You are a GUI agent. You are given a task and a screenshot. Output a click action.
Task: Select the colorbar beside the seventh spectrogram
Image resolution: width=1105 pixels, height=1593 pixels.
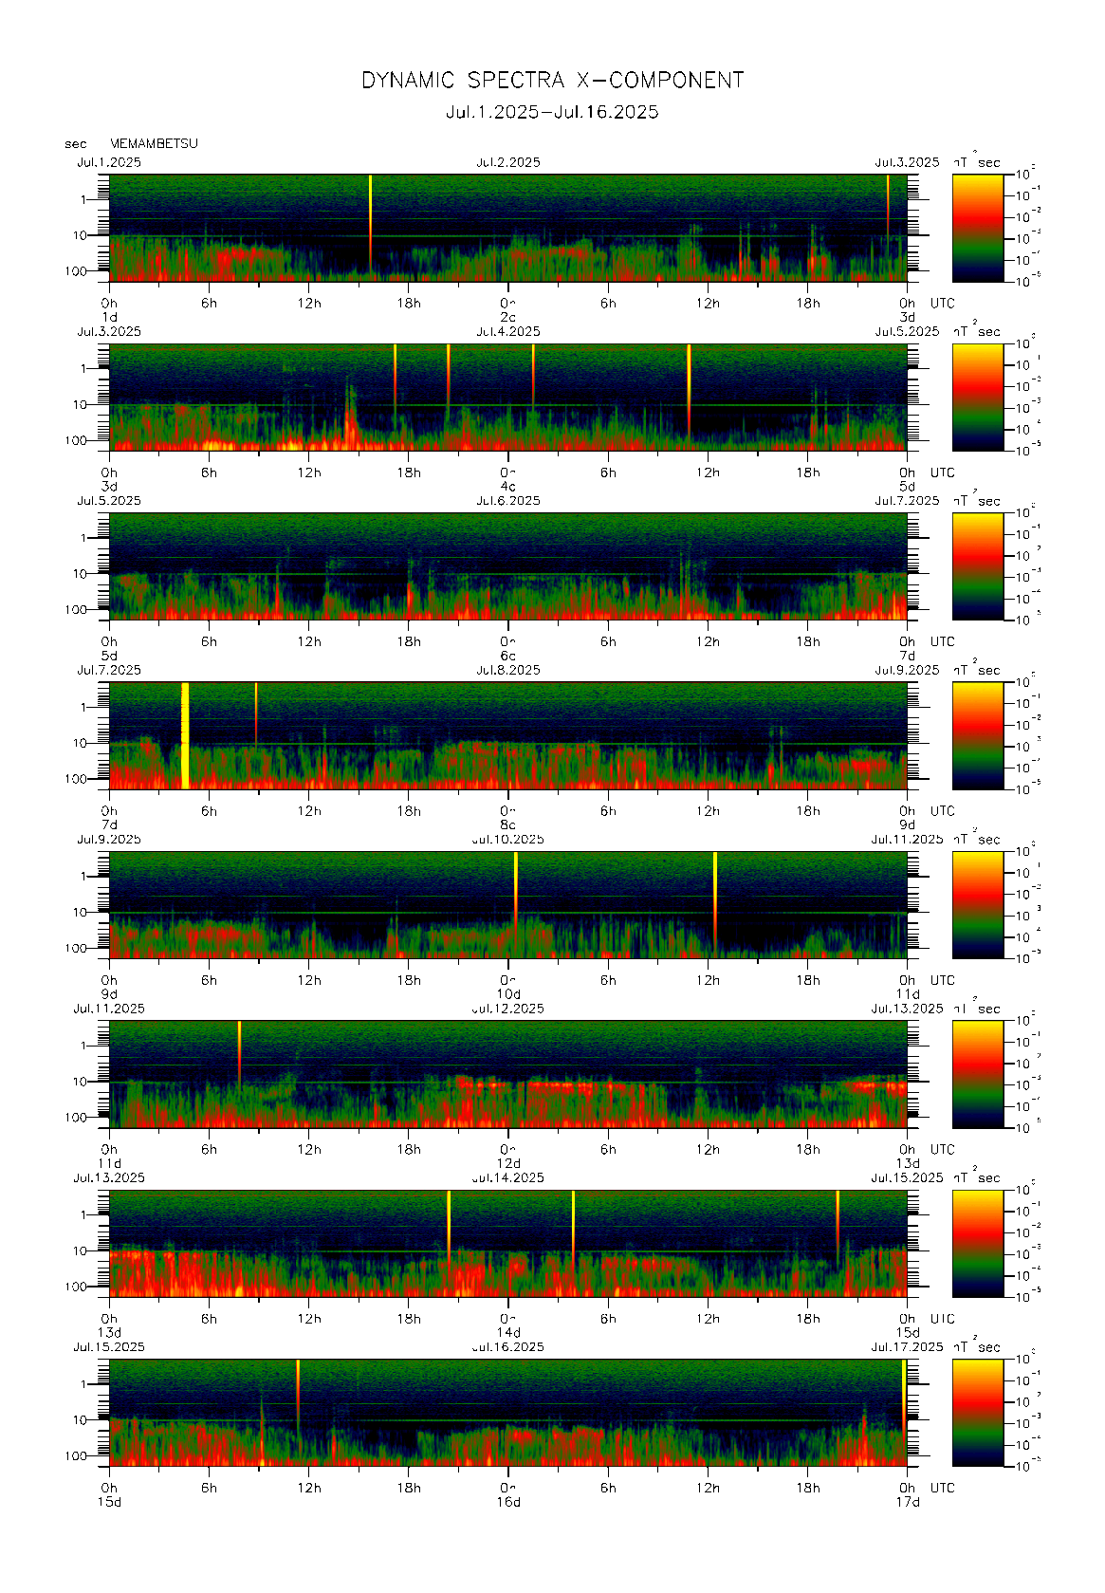coord(977,1243)
